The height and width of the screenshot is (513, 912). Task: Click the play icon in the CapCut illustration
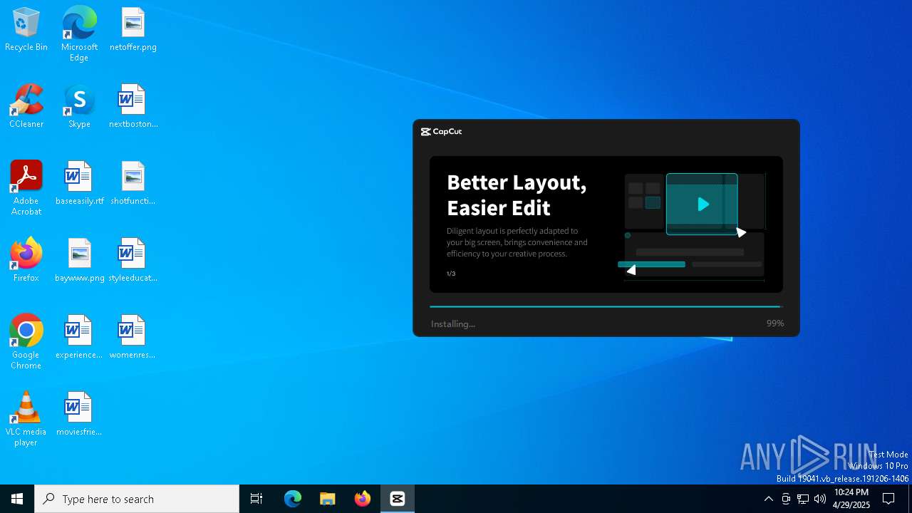[x=703, y=204]
